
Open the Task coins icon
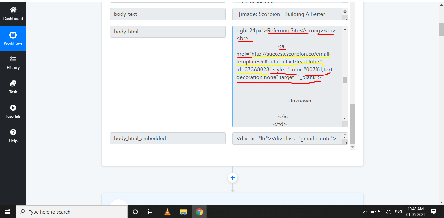click(x=13, y=83)
